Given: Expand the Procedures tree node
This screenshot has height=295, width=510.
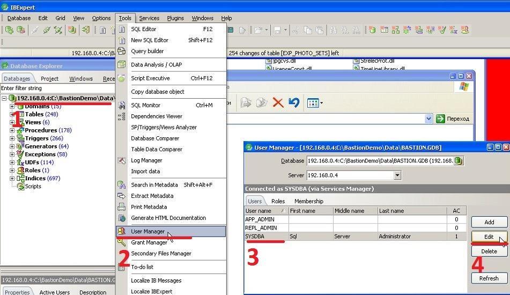Looking at the screenshot, I should (x=12, y=130).
